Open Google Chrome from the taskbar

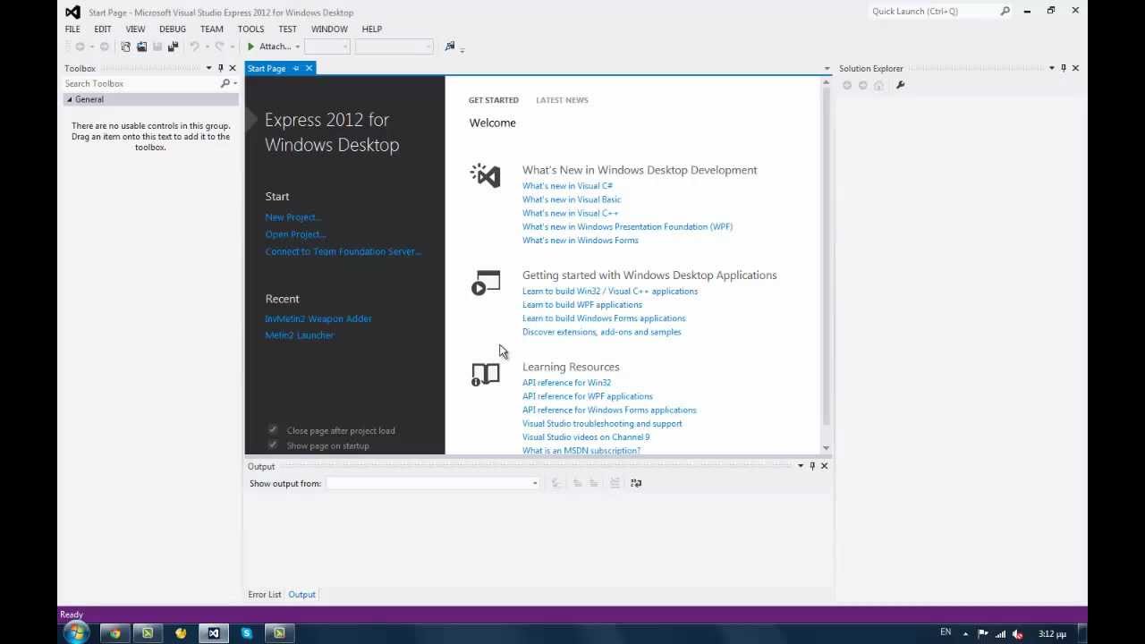115,633
